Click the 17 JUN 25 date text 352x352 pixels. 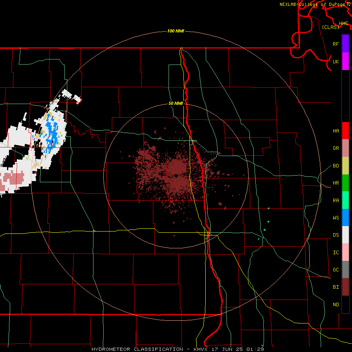click(227, 349)
